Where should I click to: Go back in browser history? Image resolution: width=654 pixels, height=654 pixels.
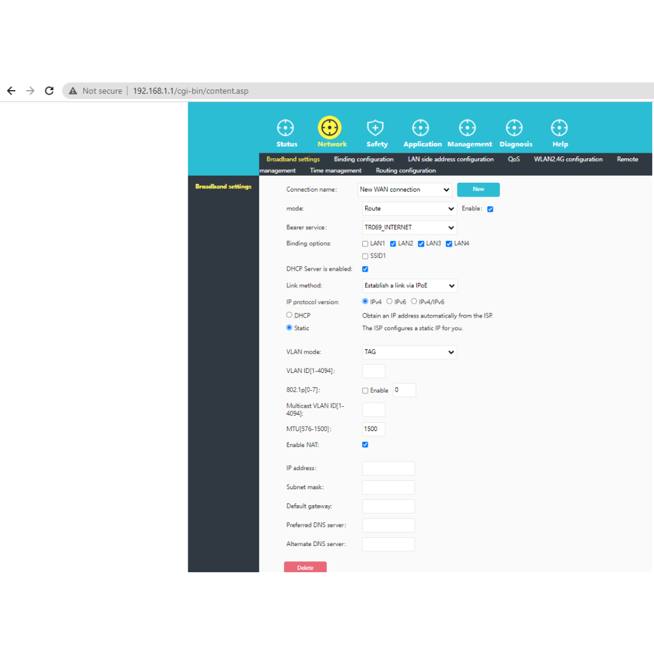pyautogui.click(x=11, y=91)
